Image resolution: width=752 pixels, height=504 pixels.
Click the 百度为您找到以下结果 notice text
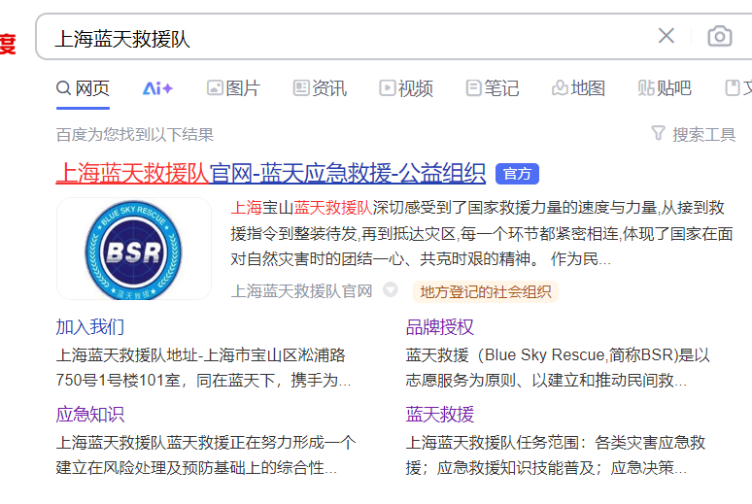[x=135, y=135]
